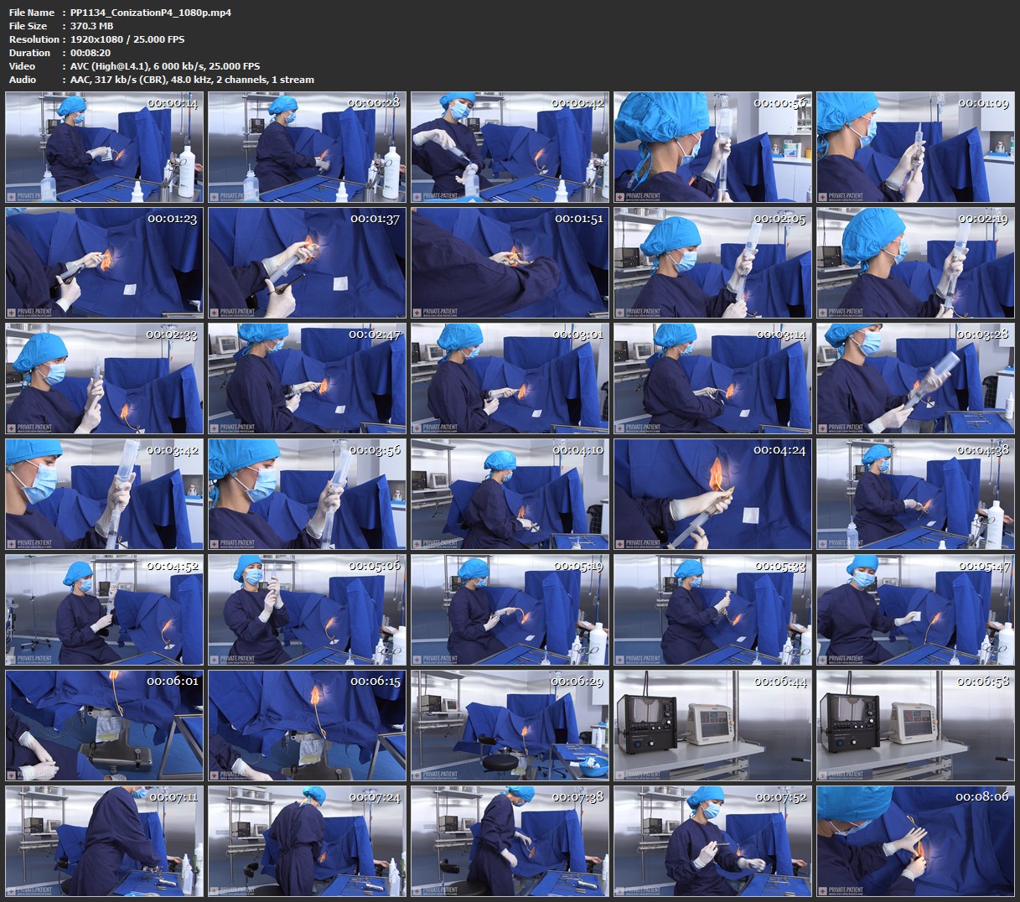Select the frame stamped 00:00:56
This screenshot has height=902, width=1020.
click(712, 147)
